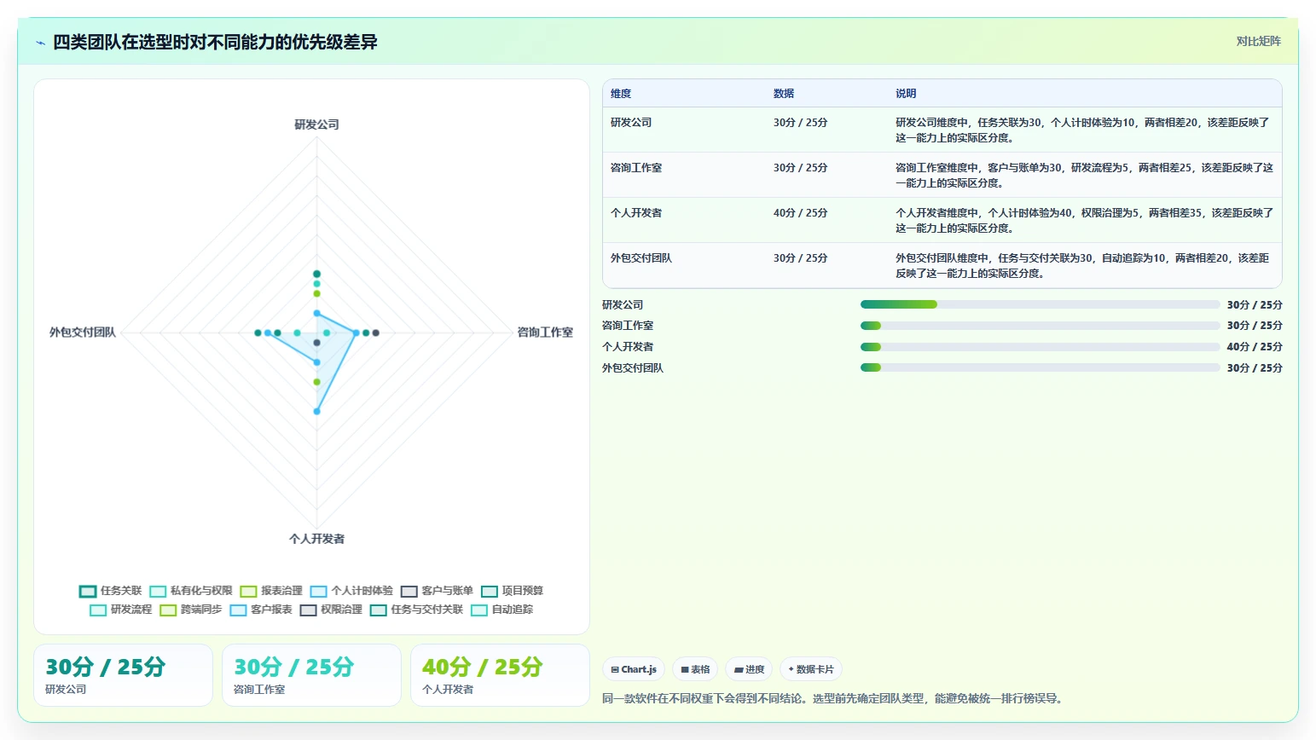Hide the 任务与交付关联 legend series

pos(416,610)
